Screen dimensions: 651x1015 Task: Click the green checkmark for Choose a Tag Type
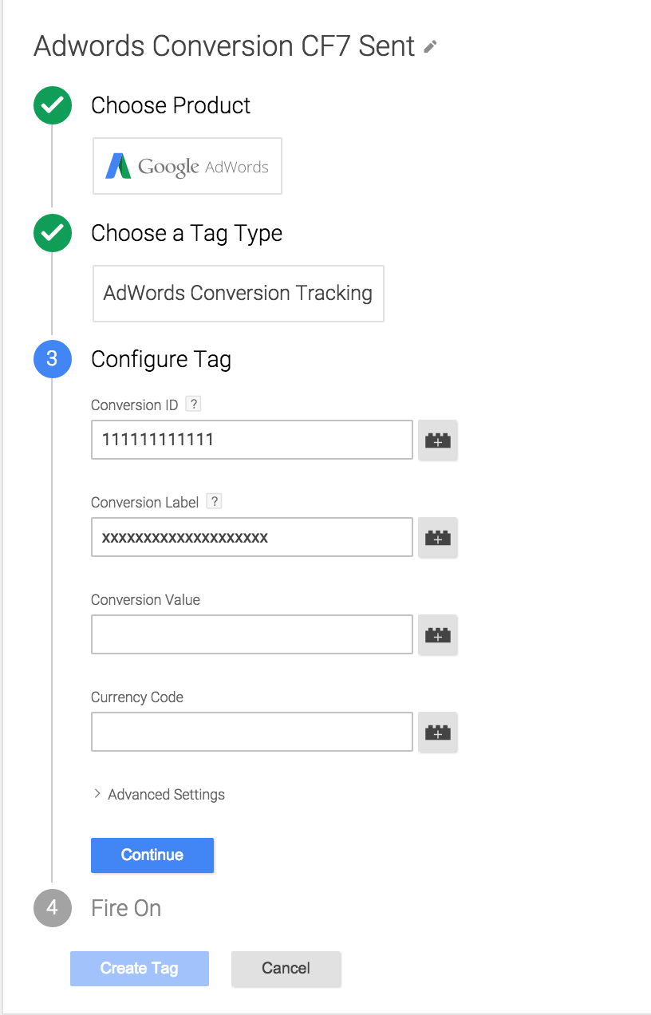[53, 233]
